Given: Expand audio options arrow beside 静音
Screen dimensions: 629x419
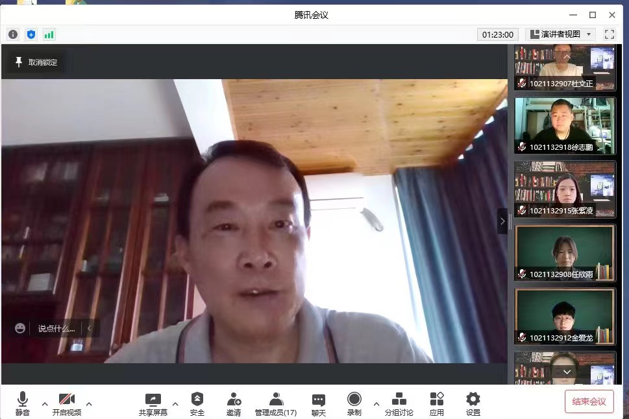Looking at the screenshot, I should [45, 403].
